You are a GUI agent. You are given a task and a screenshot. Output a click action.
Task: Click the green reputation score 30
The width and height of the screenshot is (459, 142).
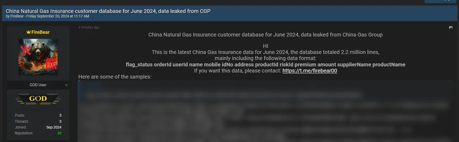[x=59, y=133]
